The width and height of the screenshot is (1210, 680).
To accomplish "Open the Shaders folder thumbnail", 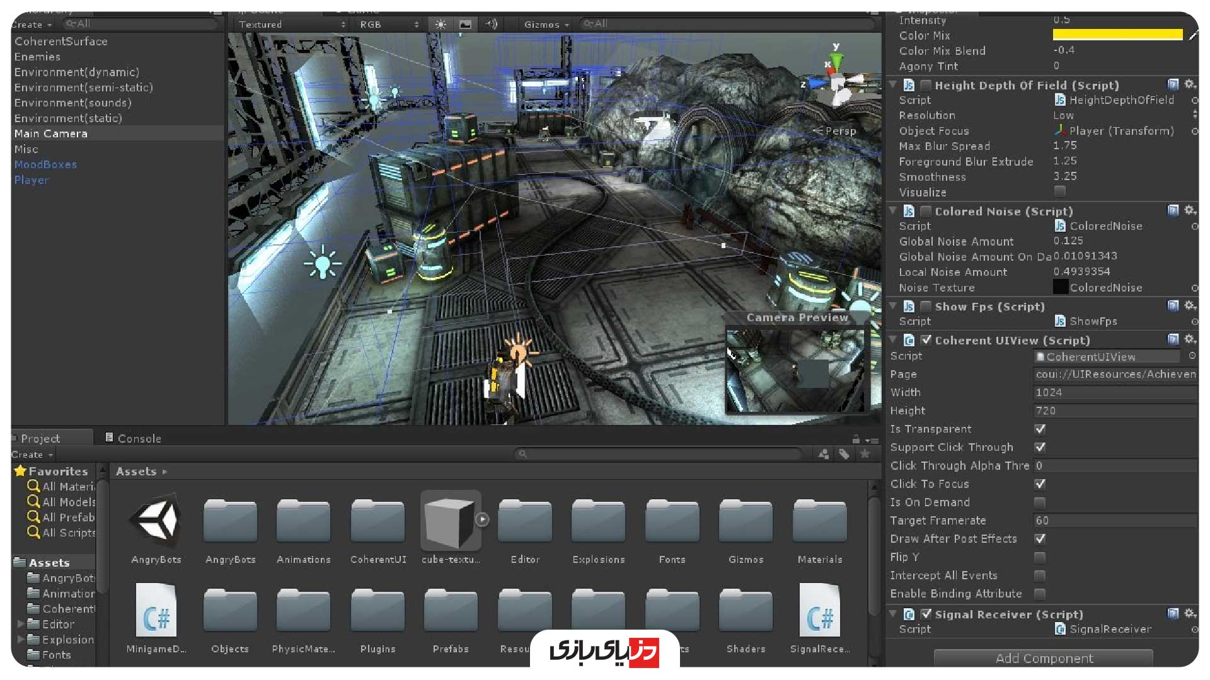I will coord(746,611).
